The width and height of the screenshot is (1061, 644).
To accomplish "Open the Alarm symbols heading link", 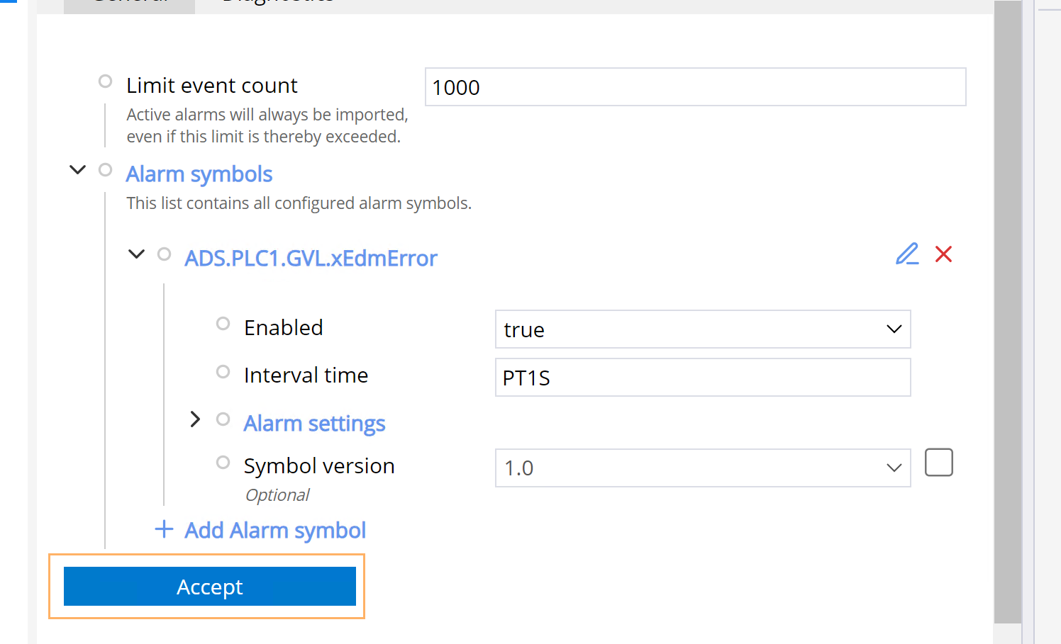I will (199, 174).
